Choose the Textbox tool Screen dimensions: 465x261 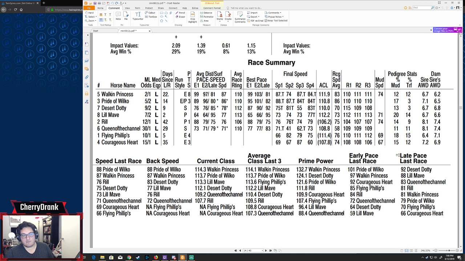151,17
